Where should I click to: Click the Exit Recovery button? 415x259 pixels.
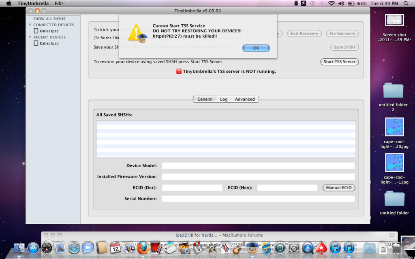(x=304, y=34)
